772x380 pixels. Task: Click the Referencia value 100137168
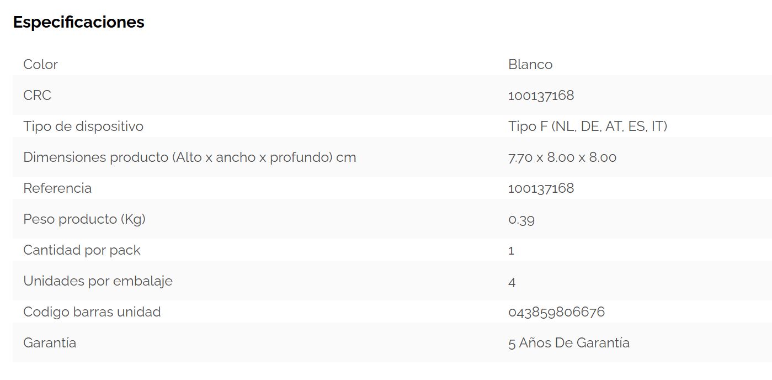coord(541,188)
